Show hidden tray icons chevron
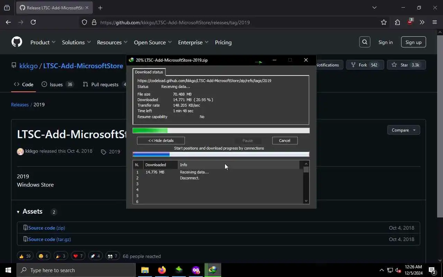443x277 pixels. pyautogui.click(x=382, y=270)
